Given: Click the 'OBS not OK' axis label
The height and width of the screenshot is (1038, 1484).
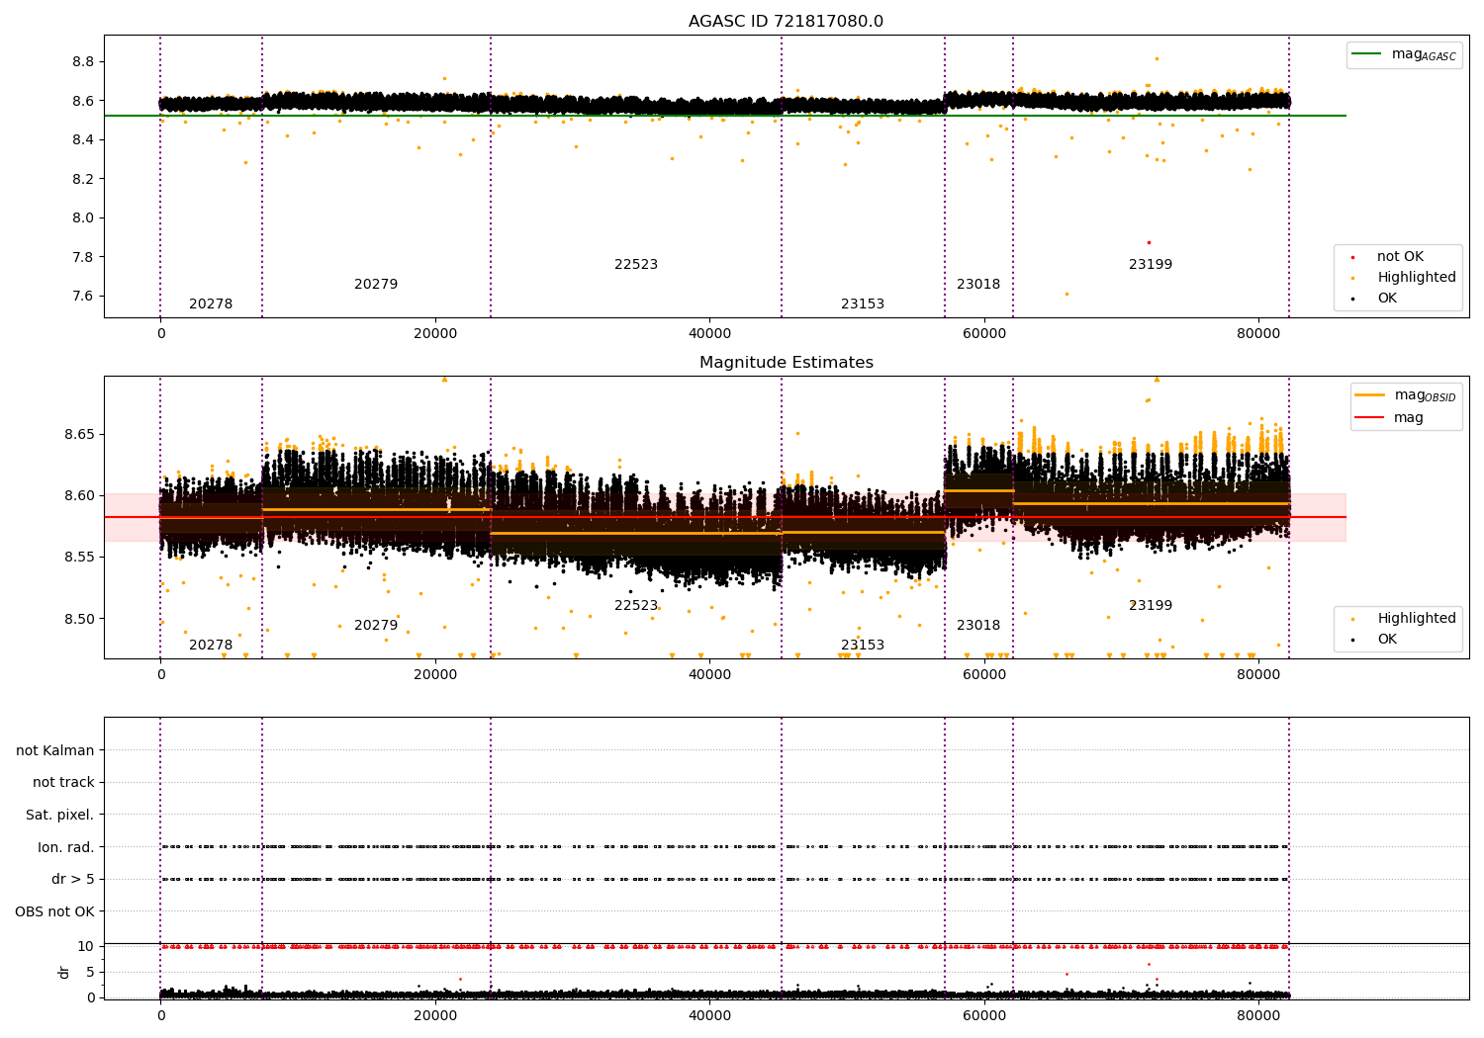Looking at the screenshot, I should click(x=55, y=912).
